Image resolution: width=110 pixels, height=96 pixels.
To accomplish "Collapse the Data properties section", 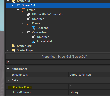I will [8, 80].
